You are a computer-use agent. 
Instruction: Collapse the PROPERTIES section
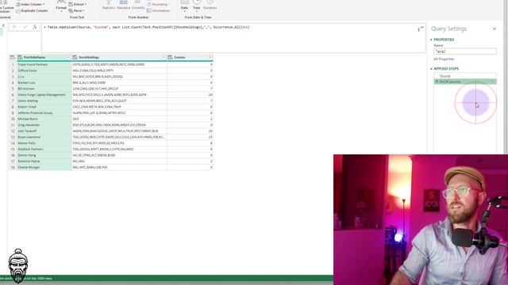tap(431, 40)
